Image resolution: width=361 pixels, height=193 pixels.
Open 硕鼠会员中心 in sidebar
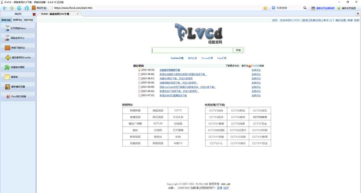18,38
